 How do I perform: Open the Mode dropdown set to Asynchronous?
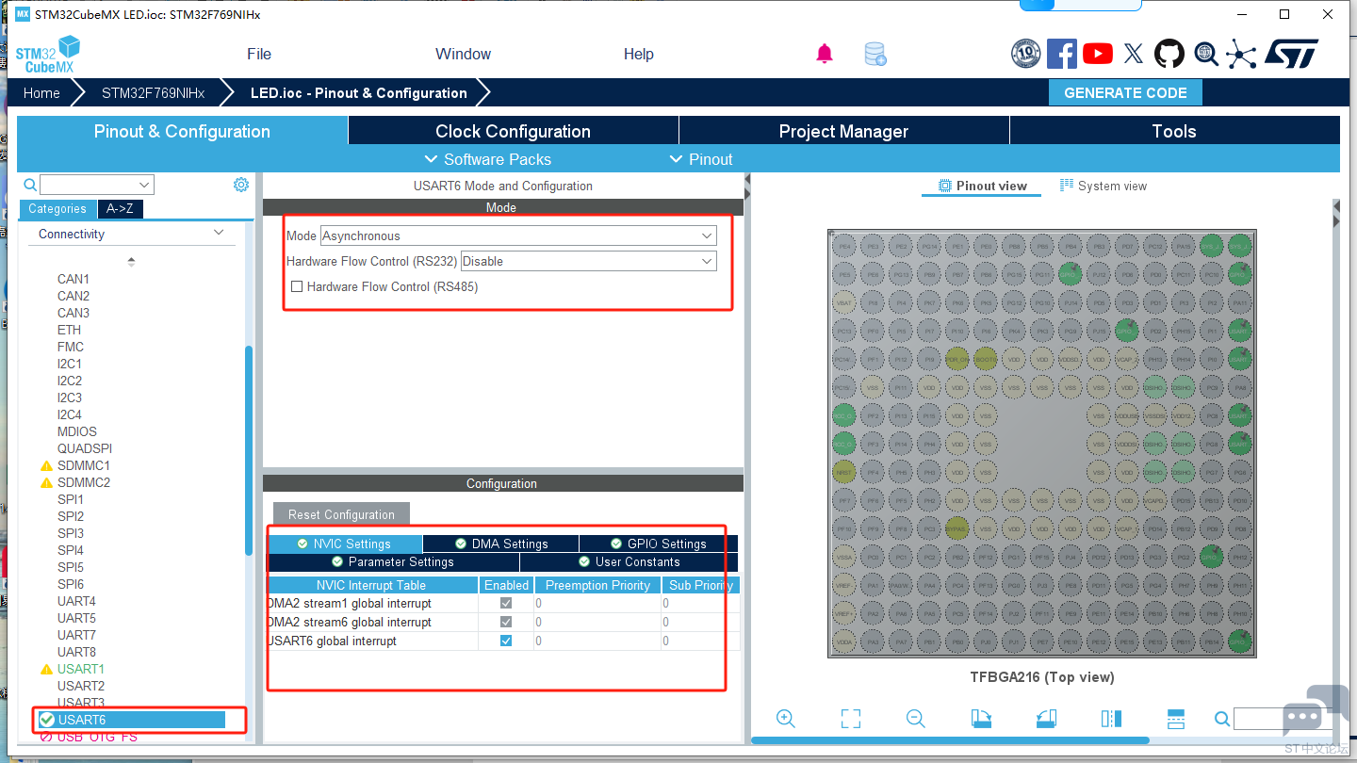518,235
